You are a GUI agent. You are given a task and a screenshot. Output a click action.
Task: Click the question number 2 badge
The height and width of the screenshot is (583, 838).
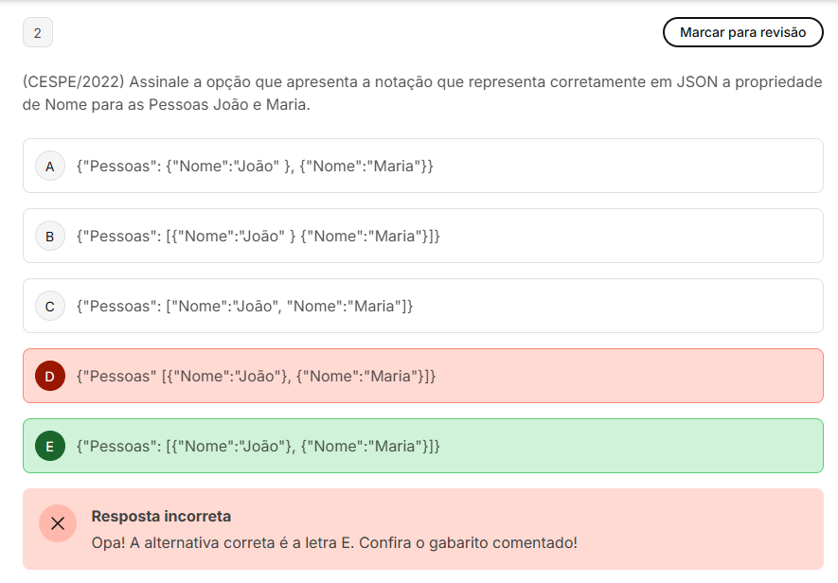tap(38, 32)
